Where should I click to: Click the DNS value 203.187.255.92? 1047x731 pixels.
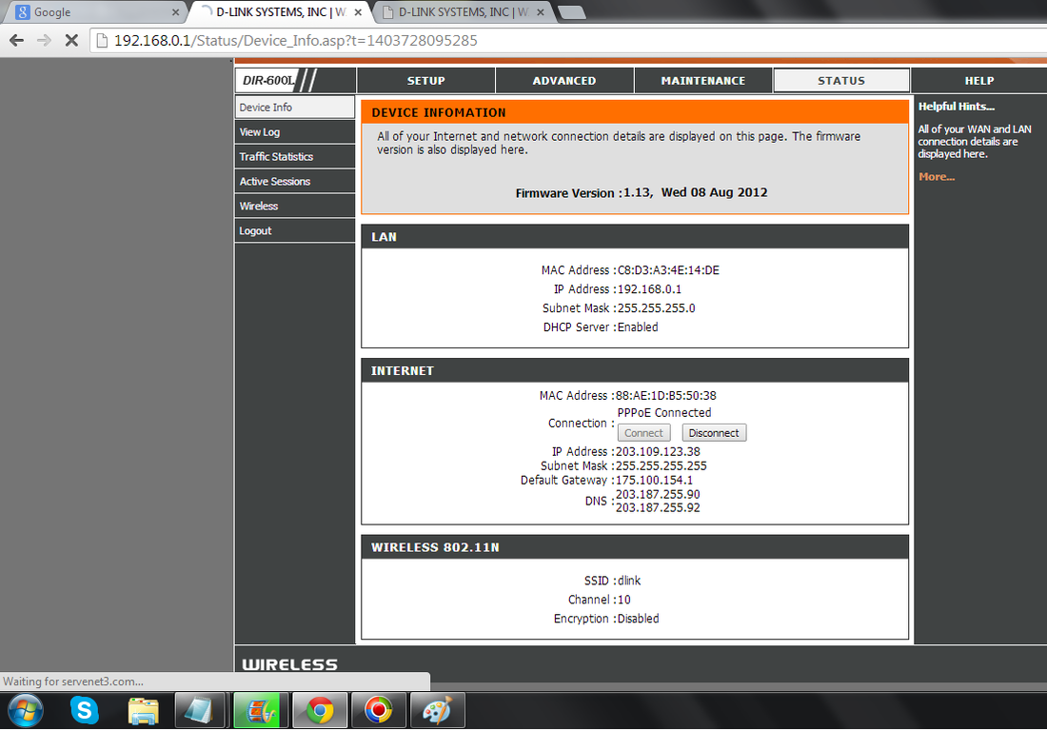658,508
